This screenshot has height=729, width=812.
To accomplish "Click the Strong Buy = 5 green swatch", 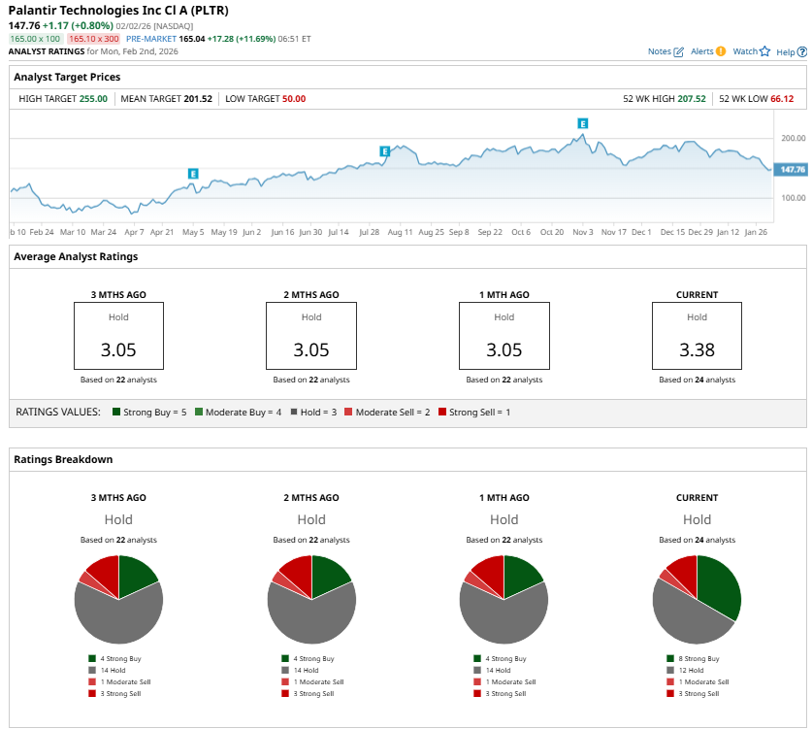I will tap(117, 413).
